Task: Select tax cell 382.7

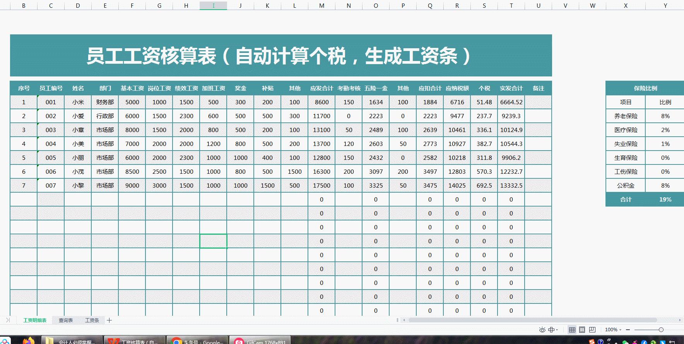Action: (484, 144)
